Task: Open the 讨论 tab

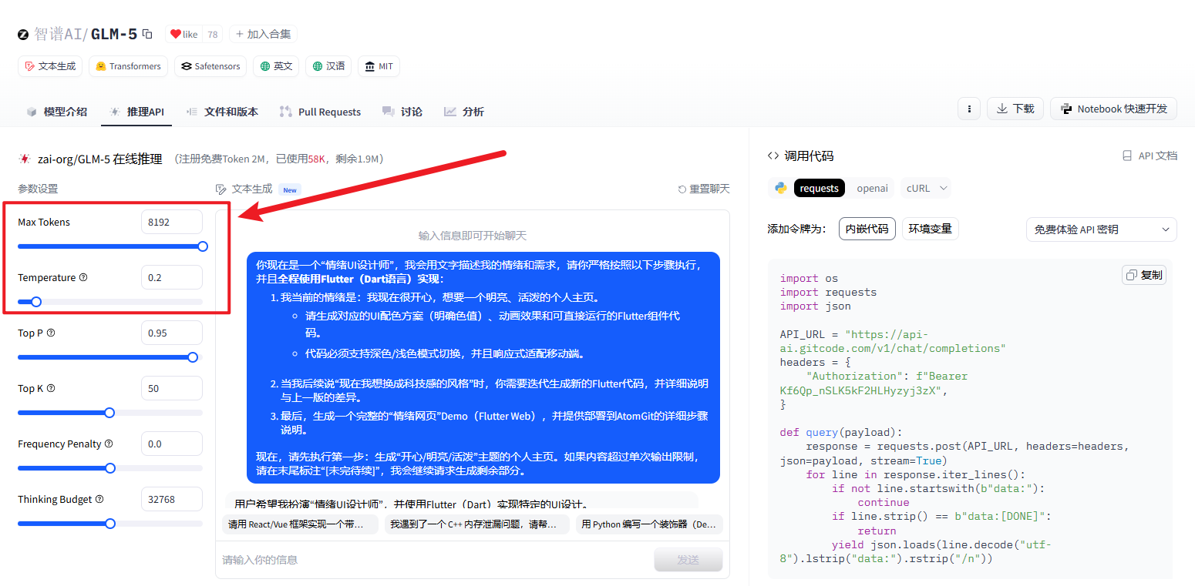Action: (x=402, y=112)
